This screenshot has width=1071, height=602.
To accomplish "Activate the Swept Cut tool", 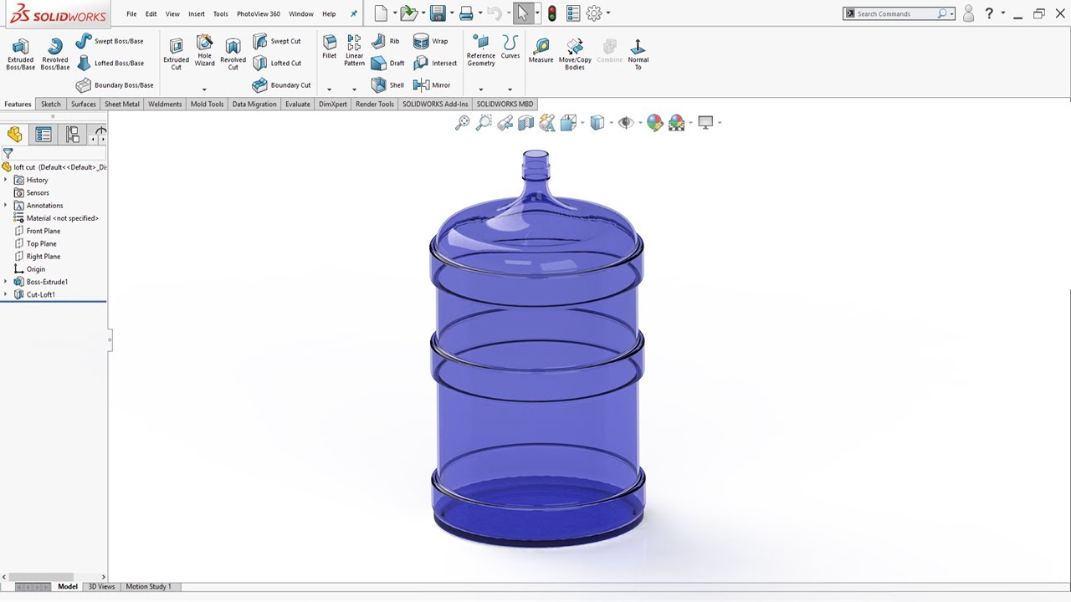I will pyautogui.click(x=277, y=41).
